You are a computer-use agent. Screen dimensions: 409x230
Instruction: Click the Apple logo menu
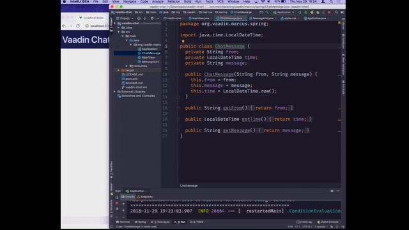point(64,1)
